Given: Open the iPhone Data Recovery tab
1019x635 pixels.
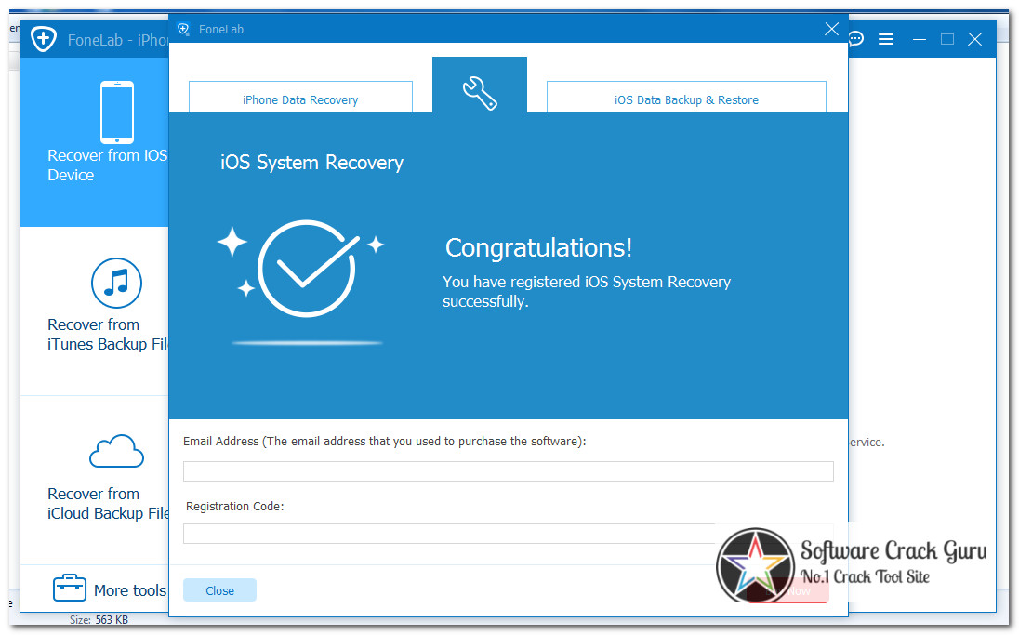Looking at the screenshot, I should pyautogui.click(x=300, y=98).
